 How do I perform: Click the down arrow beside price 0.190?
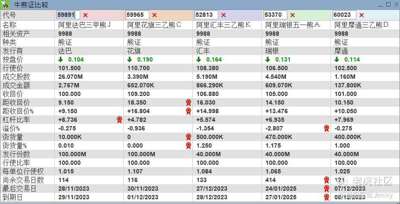click(129, 59)
